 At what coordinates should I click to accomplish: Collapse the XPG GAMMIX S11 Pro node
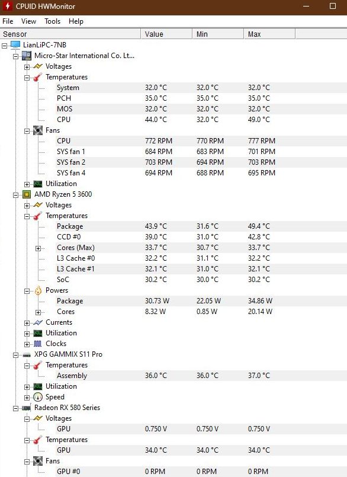(15, 355)
